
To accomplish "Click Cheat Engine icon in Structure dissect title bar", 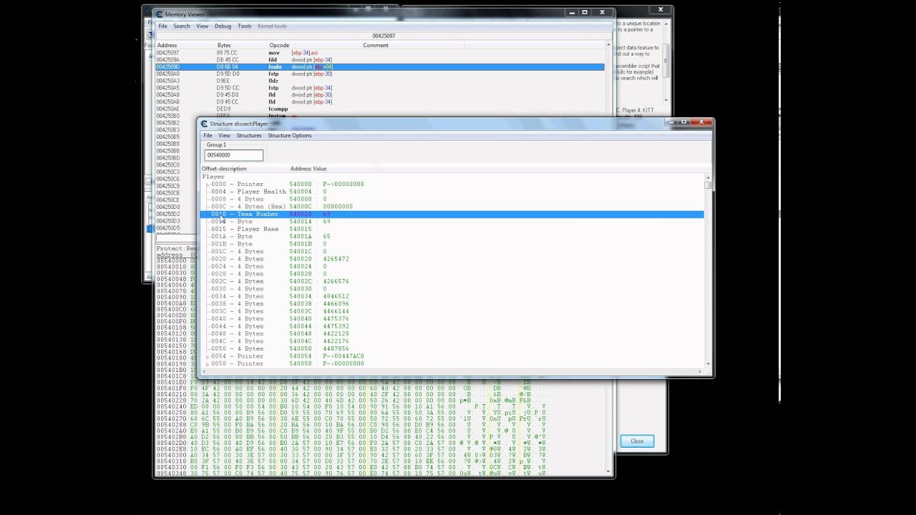I will 204,124.
